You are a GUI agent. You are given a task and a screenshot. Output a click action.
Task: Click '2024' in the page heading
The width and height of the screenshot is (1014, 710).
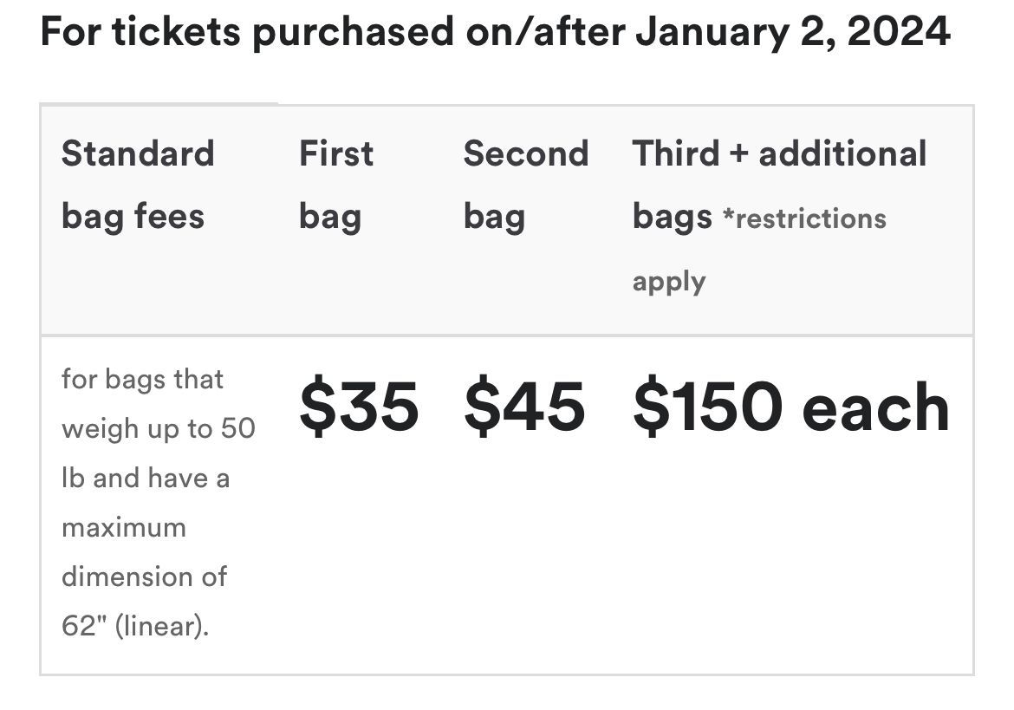(x=898, y=31)
